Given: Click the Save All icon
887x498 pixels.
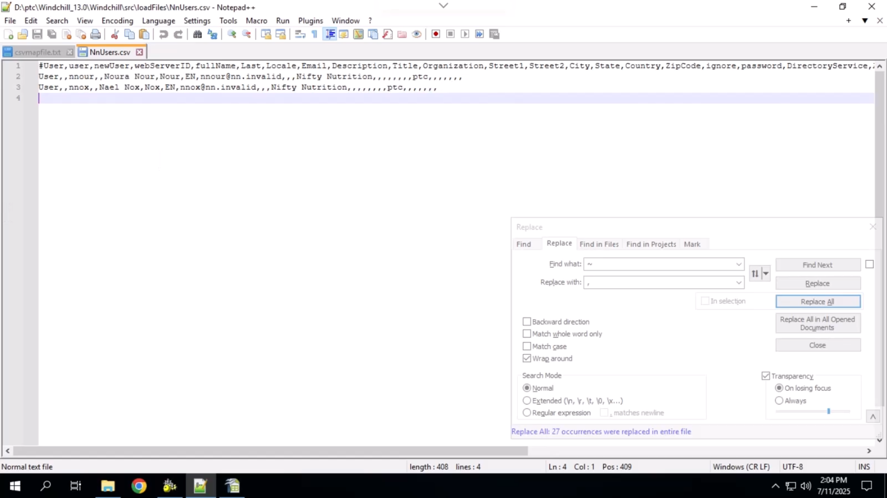Looking at the screenshot, I should (x=51, y=34).
